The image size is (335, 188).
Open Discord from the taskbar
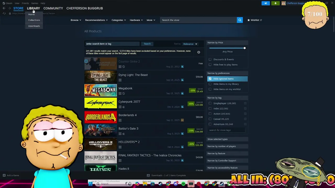point(176,184)
